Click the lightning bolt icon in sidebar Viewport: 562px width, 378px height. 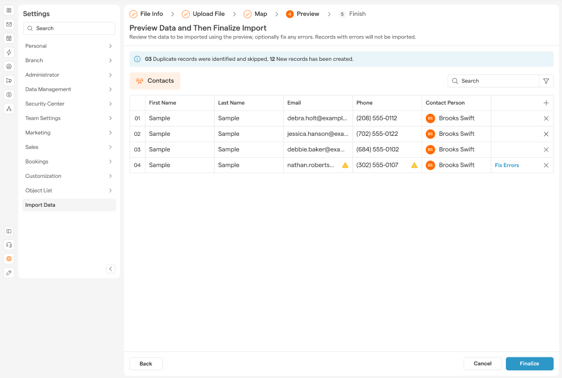(x=9, y=53)
